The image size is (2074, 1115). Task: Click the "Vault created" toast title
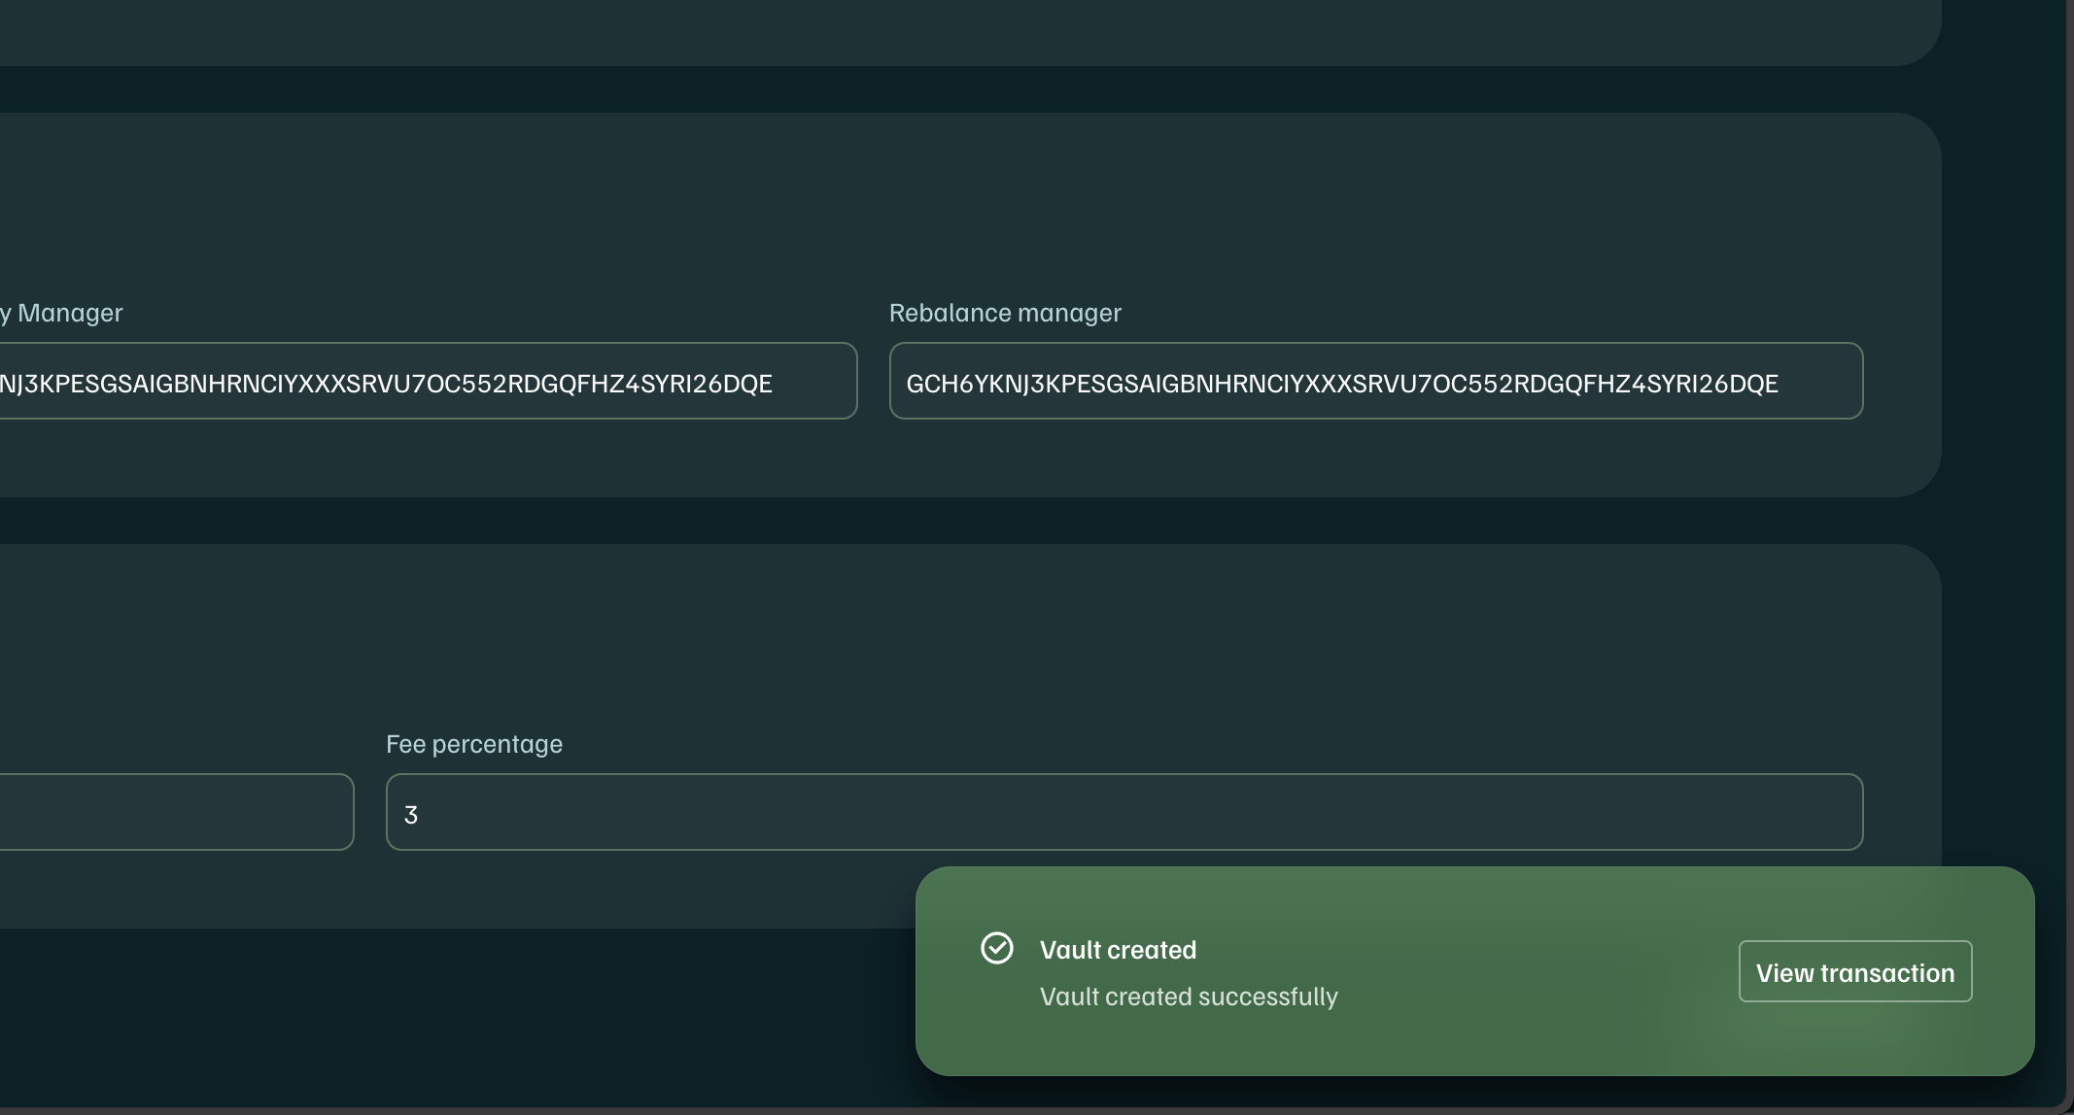click(x=1118, y=950)
